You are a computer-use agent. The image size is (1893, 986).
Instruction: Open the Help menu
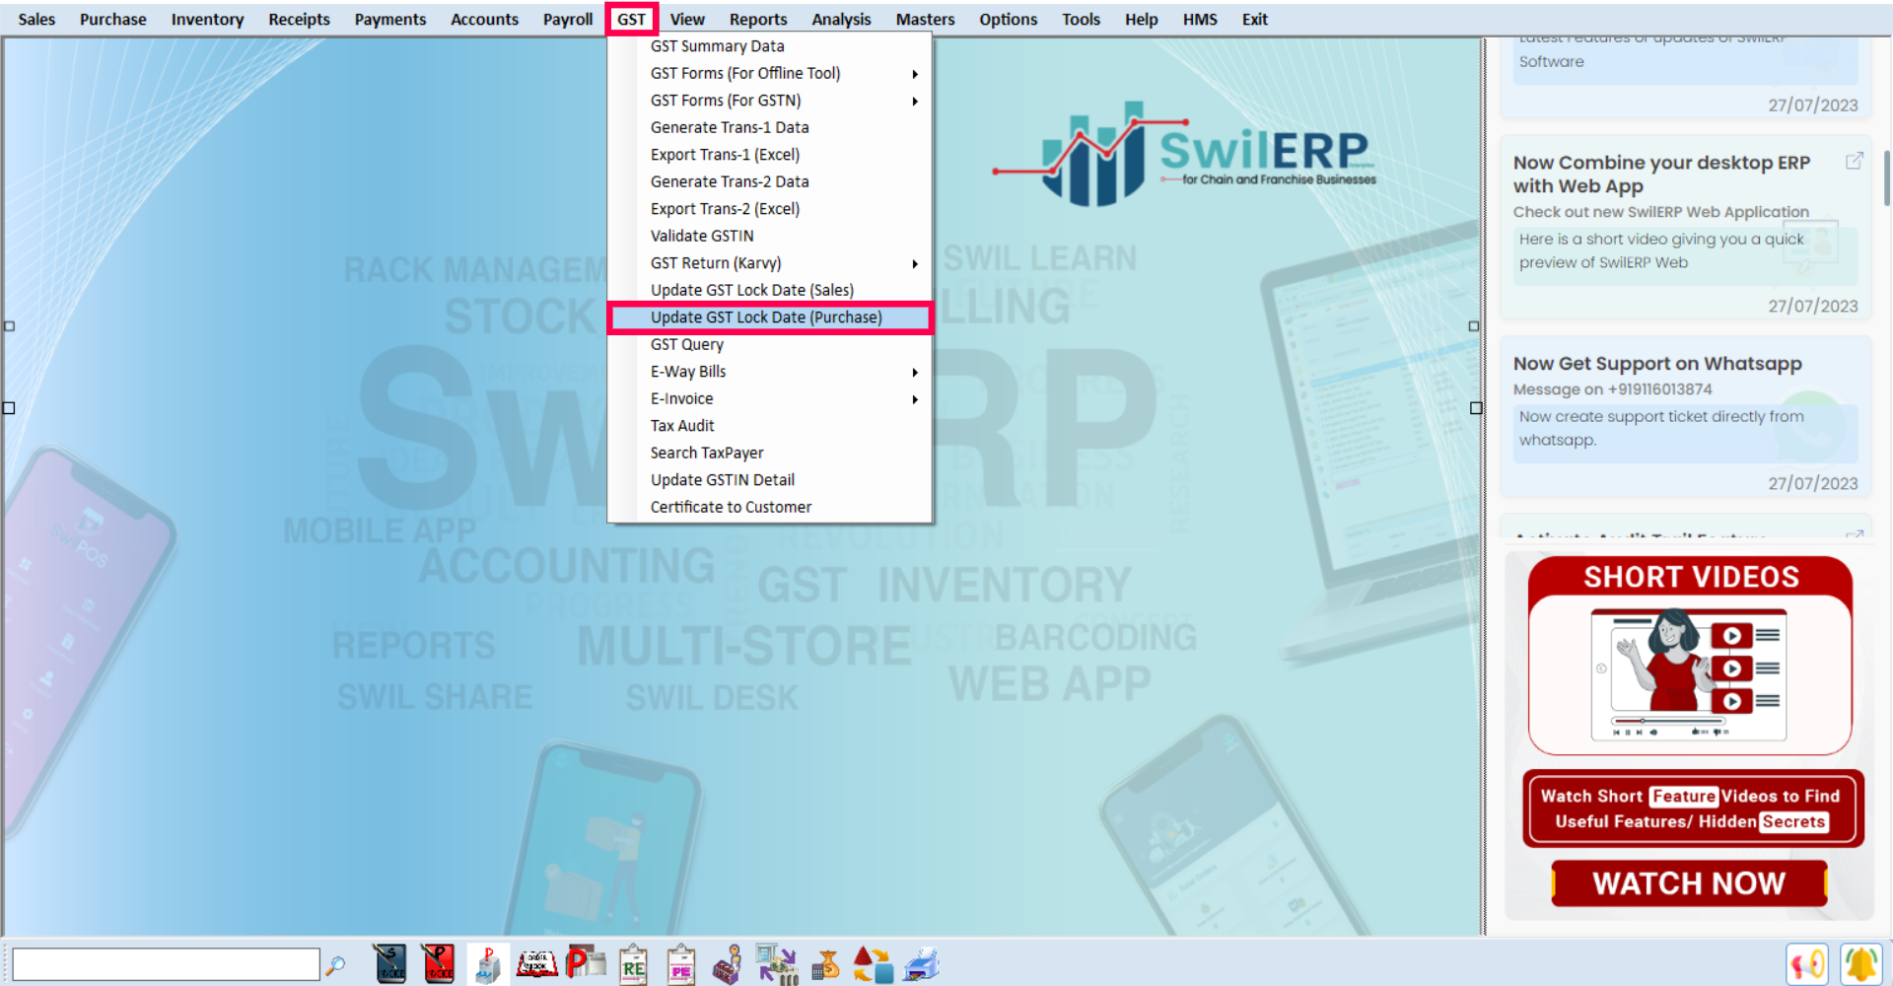click(x=1141, y=19)
